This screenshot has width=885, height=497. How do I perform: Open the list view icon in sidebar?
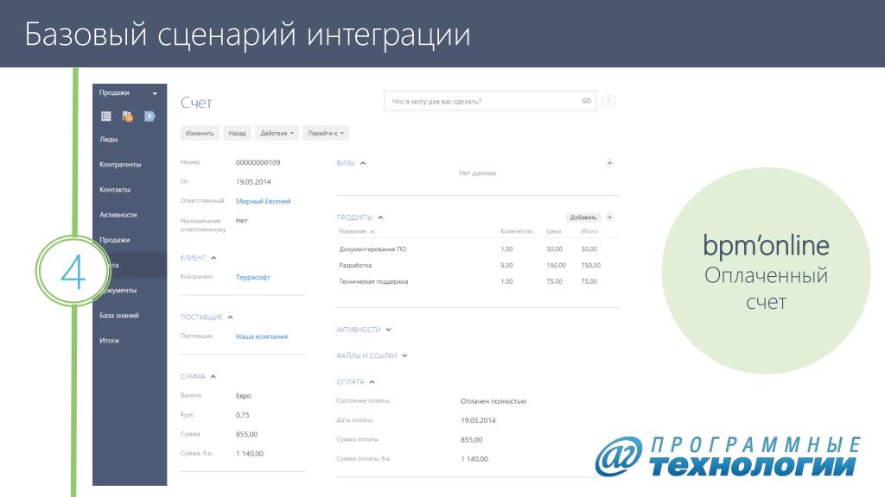pos(105,116)
